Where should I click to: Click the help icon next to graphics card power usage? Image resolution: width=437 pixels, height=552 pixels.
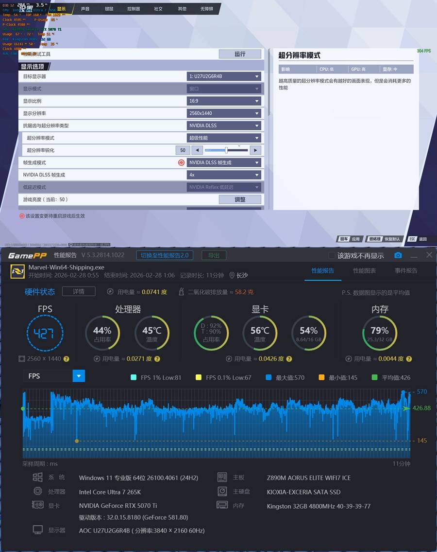[289, 359]
